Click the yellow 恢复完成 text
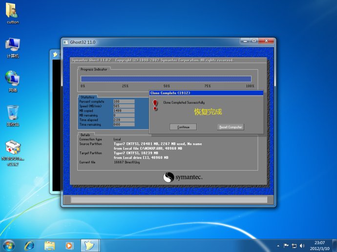Viewport: 337px width, 252px height. 208,112
